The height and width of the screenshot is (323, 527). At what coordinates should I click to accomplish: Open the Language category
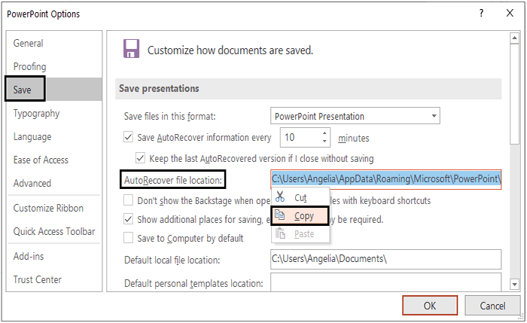click(54, 137)
